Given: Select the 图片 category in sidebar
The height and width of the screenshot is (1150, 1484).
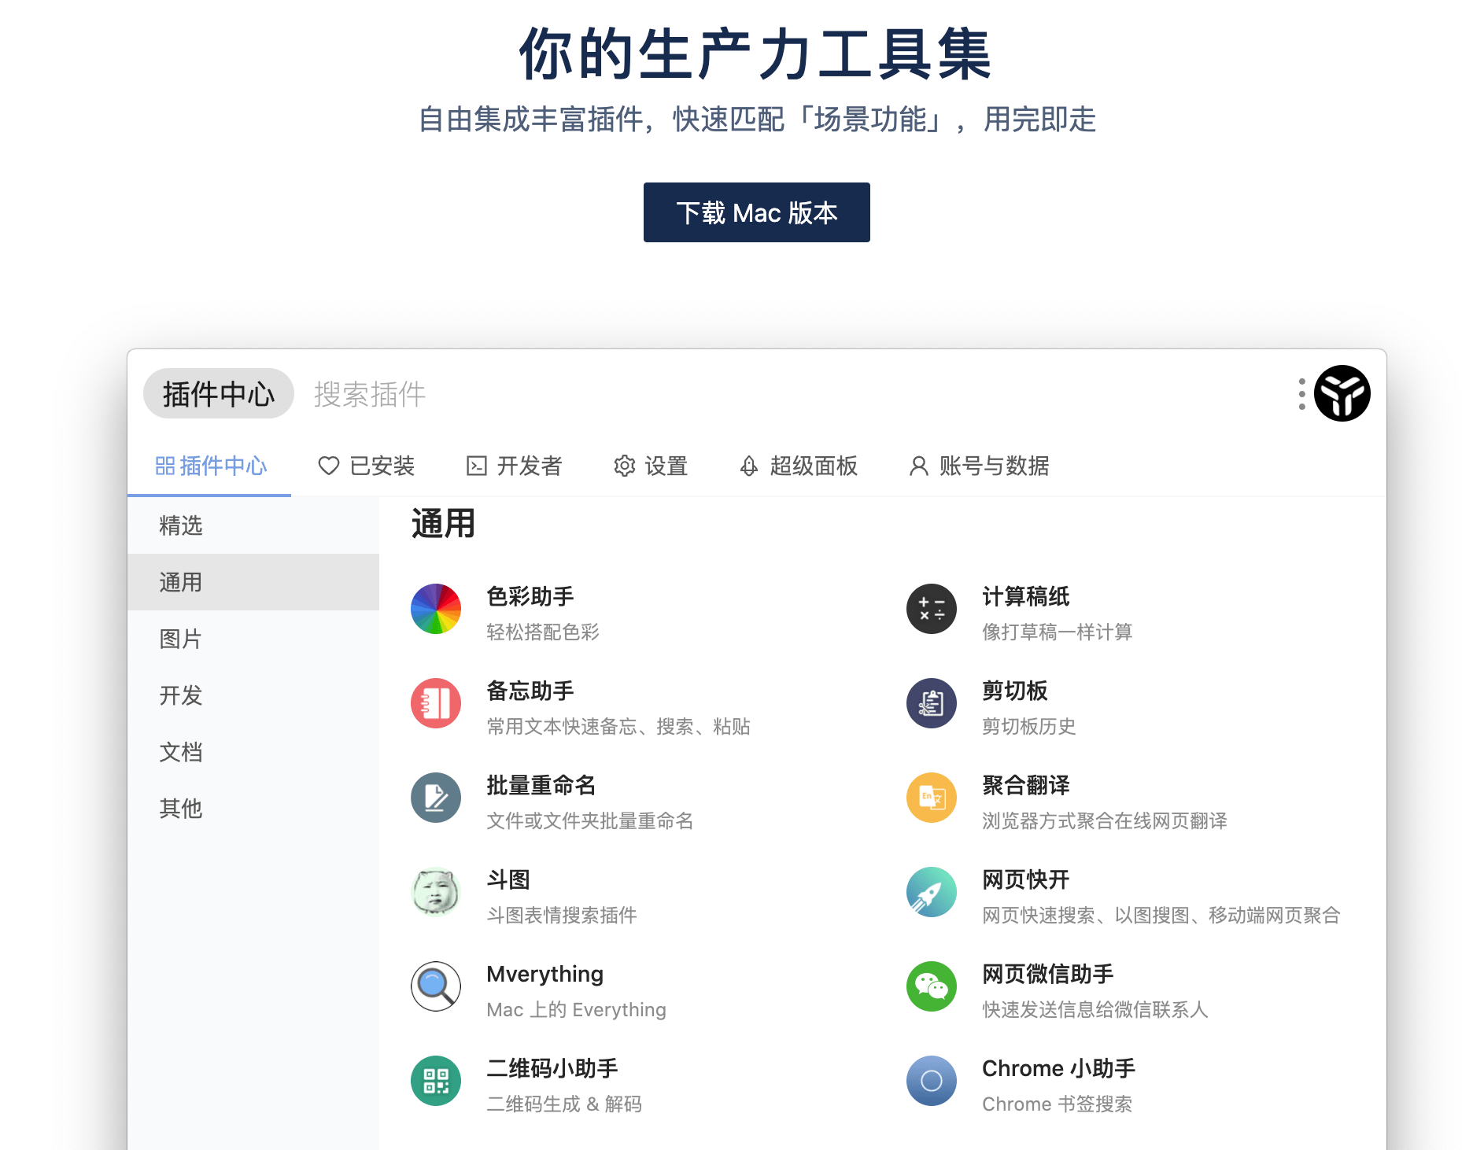Looking at the screenshot, I should (180, 639).
